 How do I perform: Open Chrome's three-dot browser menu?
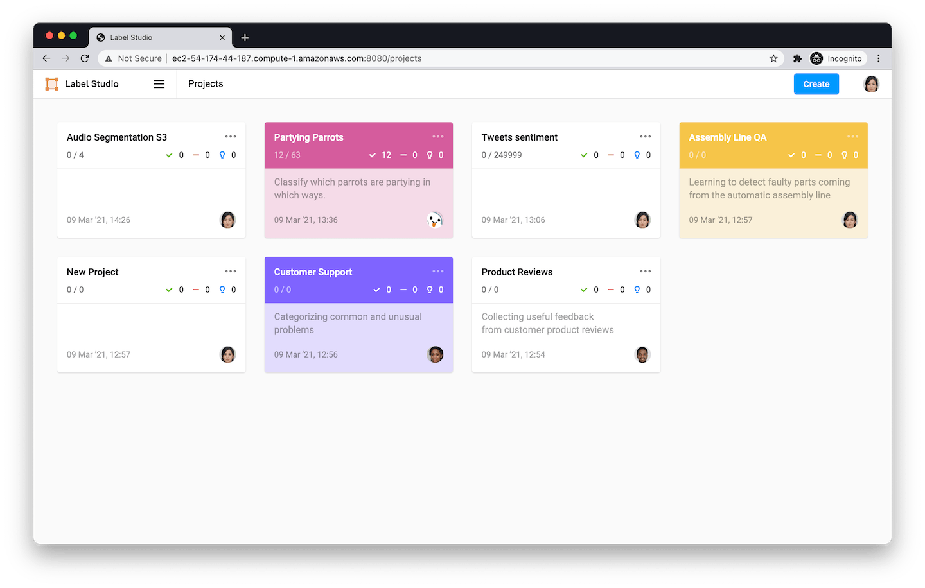point(878,58)
